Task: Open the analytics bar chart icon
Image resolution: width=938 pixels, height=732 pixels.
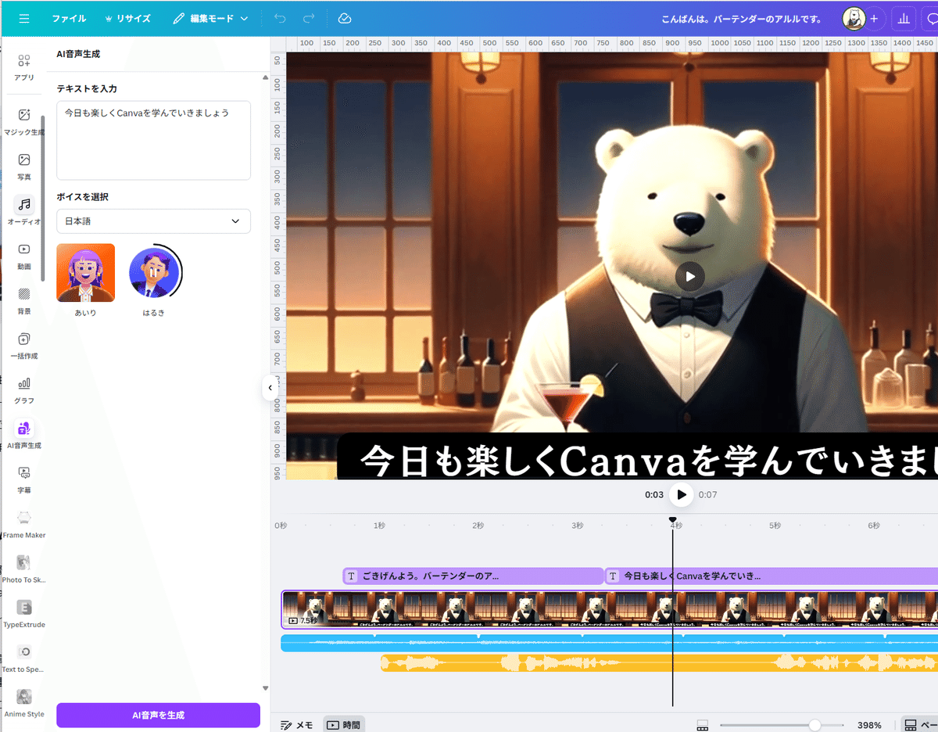Action: 904,18
